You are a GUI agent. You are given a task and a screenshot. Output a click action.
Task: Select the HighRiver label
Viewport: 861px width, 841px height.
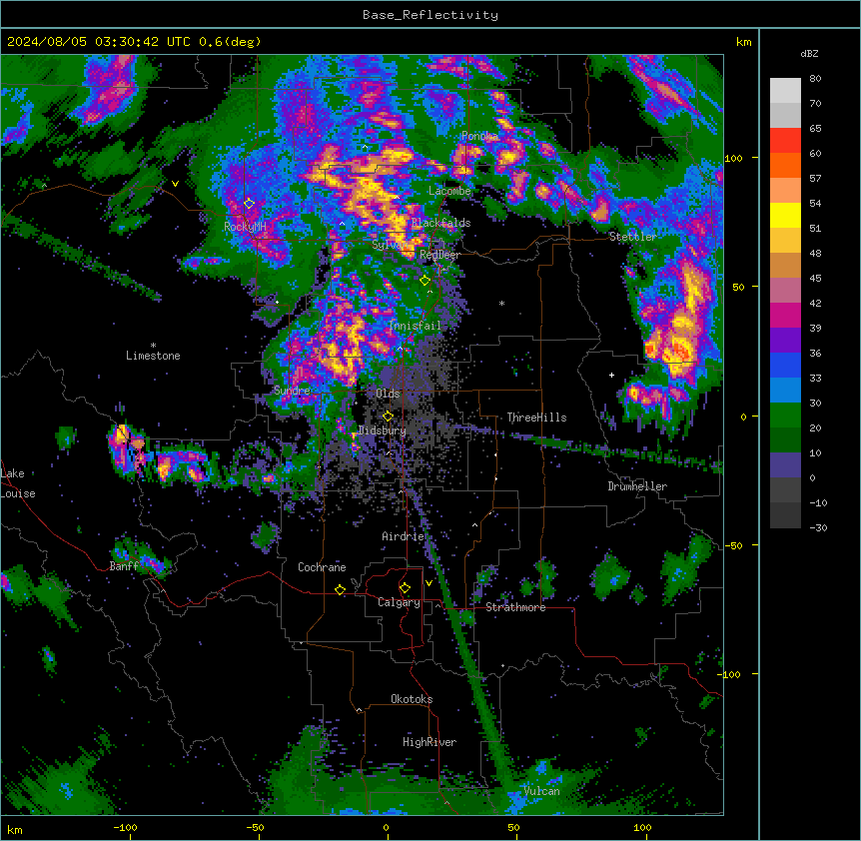(430, 742)
